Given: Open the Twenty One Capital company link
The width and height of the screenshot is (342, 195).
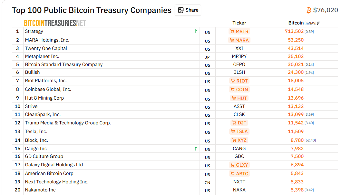Looking at the screenshot, I should click(x=46, y=48).
